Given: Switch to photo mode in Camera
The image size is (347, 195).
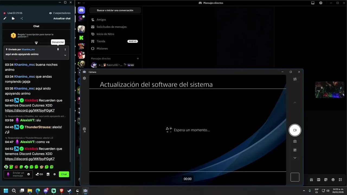Looking at the screenshot, I should [x=295, y=141].
